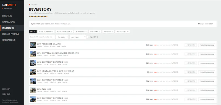The width and height of the screenshot is (221, 105).
Task: Click the LotSmith logo
Action: 9,5
